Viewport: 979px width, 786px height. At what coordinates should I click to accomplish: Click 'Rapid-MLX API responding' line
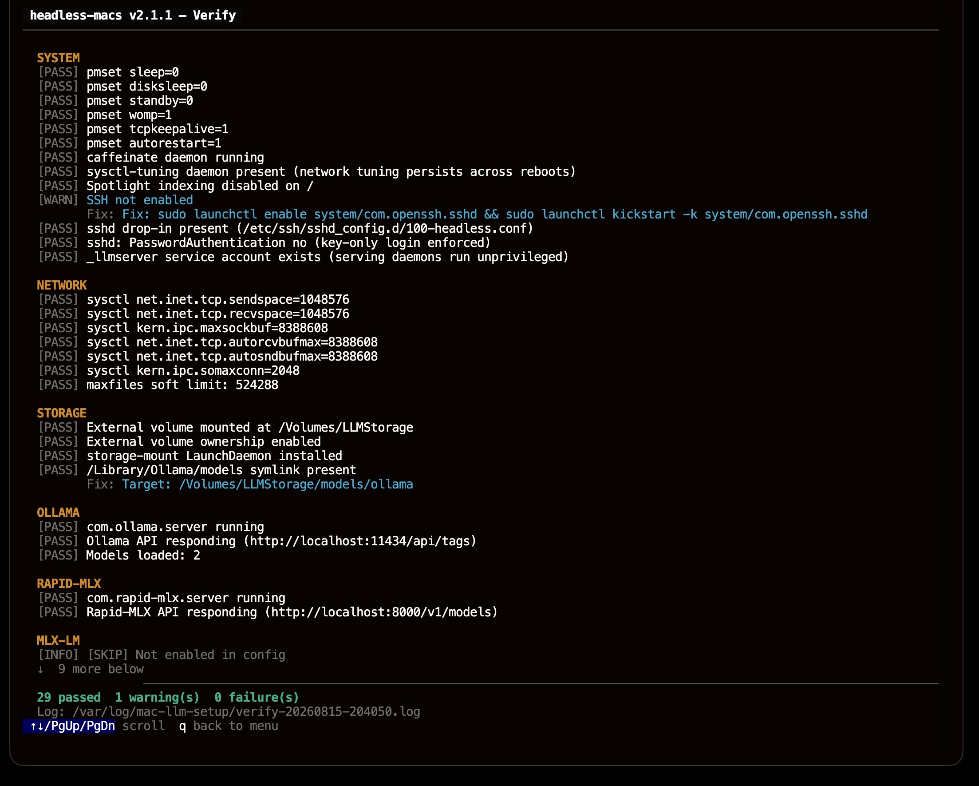(292, 612)
